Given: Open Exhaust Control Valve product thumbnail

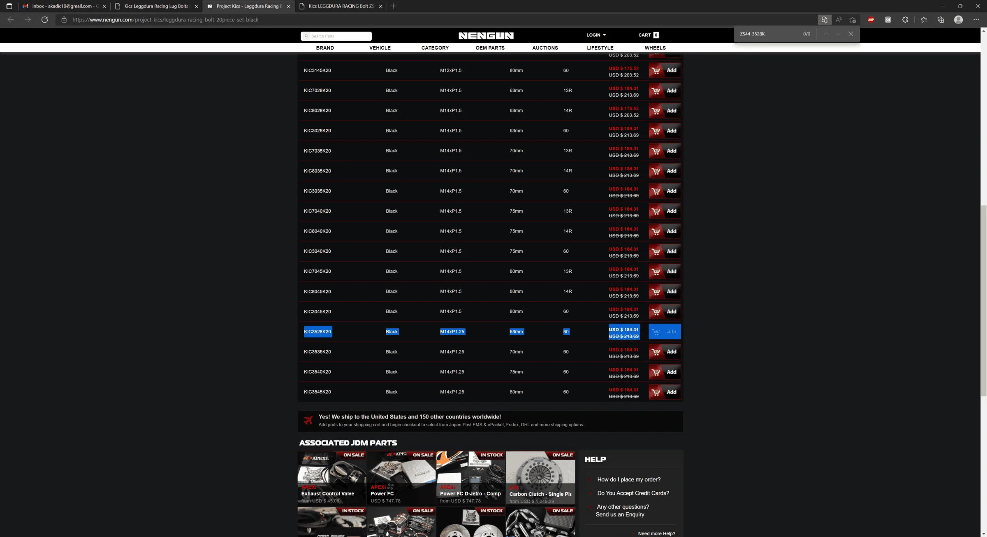Looking at the screenshot, I should pyautogui.click(x=332, y=478).
